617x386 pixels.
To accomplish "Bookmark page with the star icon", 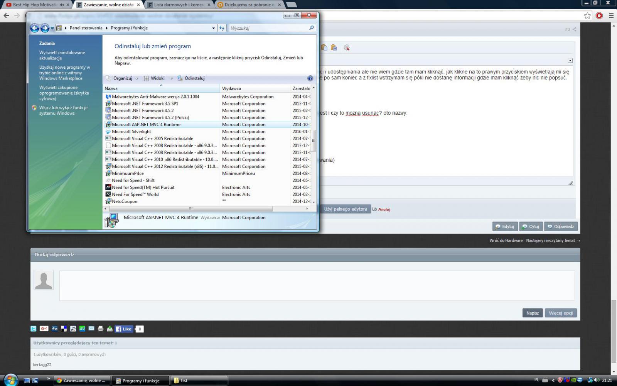I will click(x=587, y=16).
